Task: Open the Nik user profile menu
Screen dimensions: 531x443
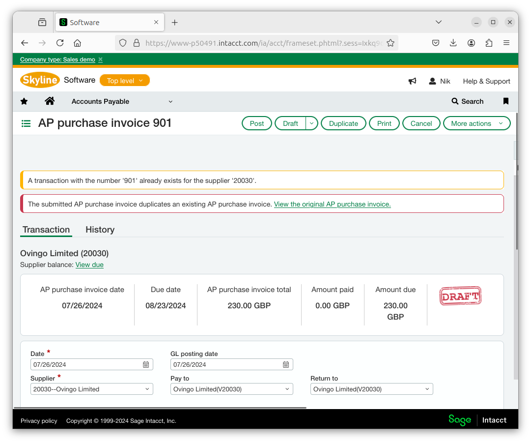Action: coord(439,81)
